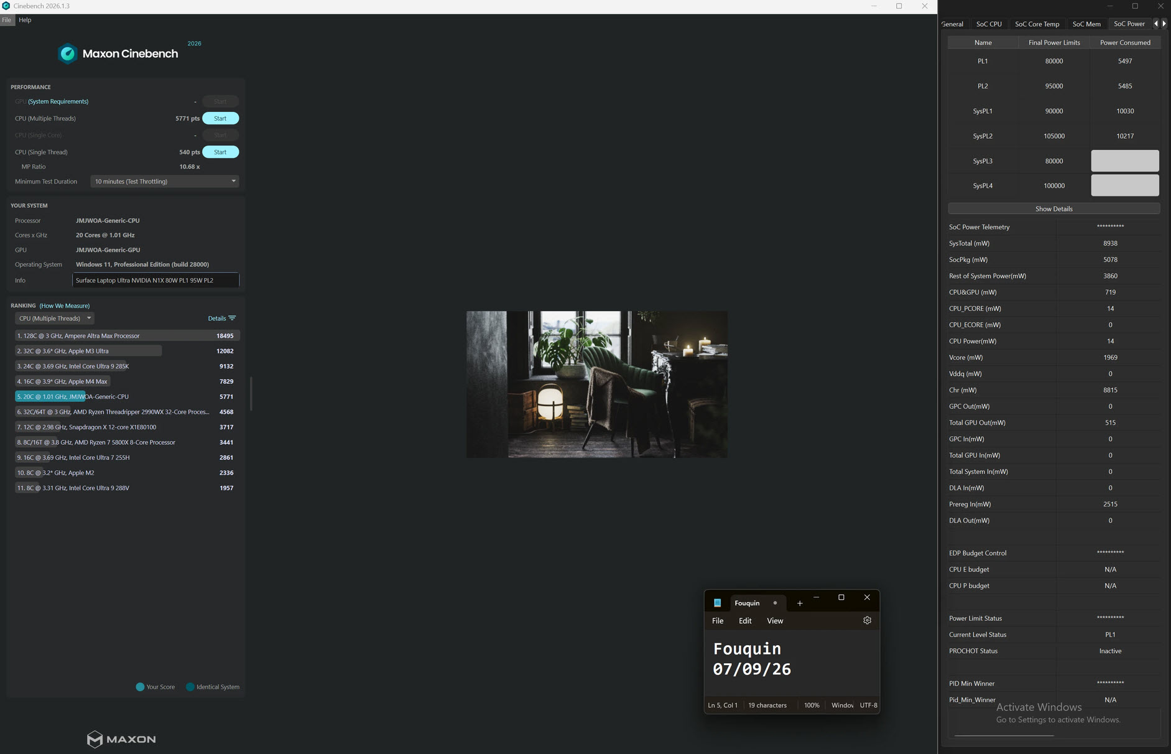The image size is (1171, 754).
Task: Select ranking row Ampere Altra Max Processor
Action: tap(127, 336)
